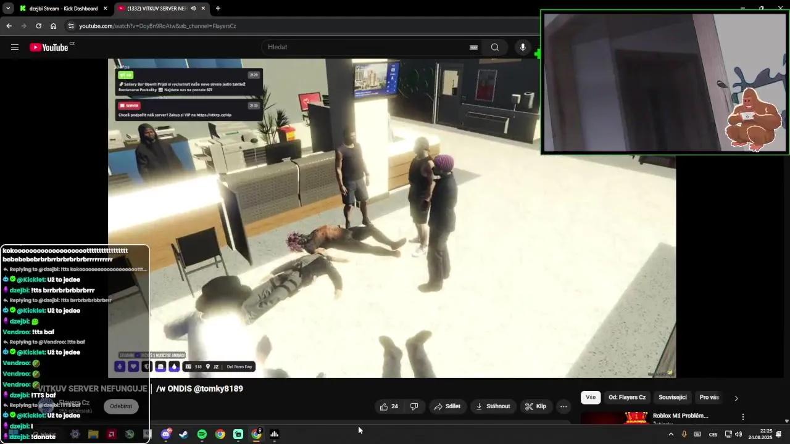The image size is (790, 444).
Task: Go back with browser back arrow
Action: coord(9,26)
